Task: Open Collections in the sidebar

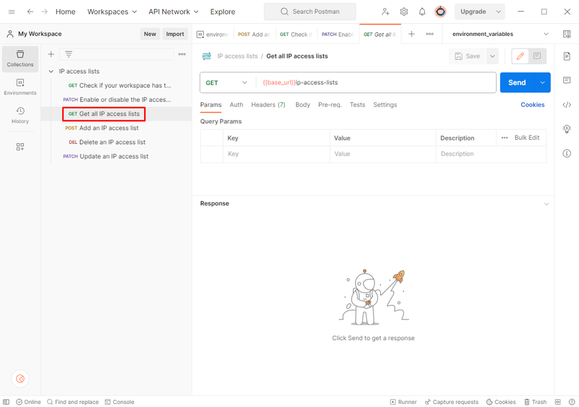Action: [x=20, y=59]
